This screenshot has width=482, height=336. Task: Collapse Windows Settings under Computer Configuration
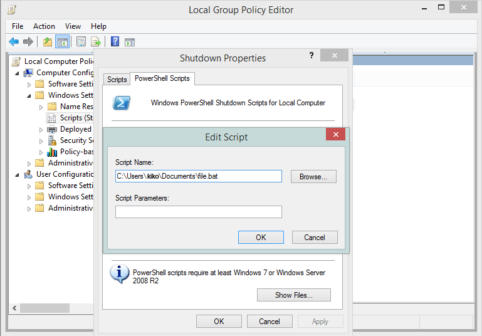[29, 96]
